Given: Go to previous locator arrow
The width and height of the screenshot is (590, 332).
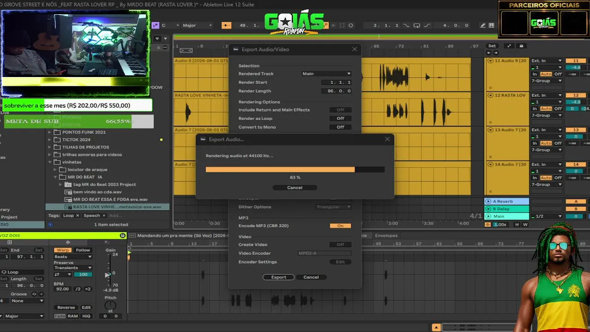Looking at the screenshot, I should [x=489, y=53].
